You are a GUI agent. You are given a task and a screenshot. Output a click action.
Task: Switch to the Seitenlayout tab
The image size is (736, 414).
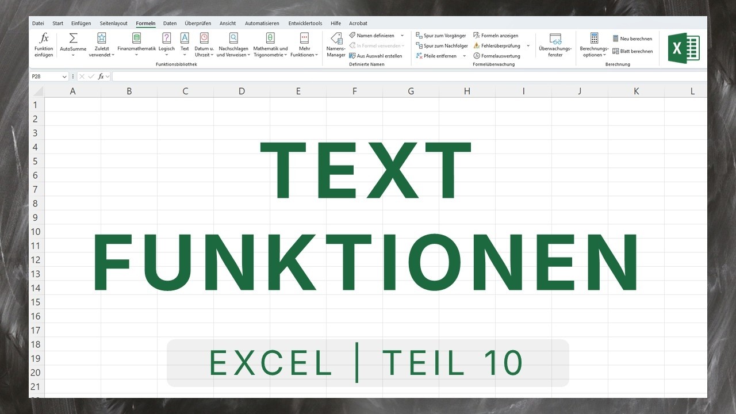tap(114, 24)
